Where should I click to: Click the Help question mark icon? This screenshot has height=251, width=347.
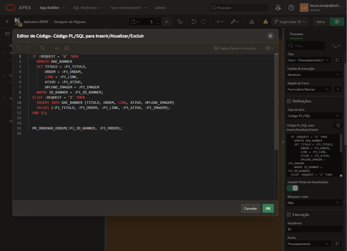coord(291,8)
